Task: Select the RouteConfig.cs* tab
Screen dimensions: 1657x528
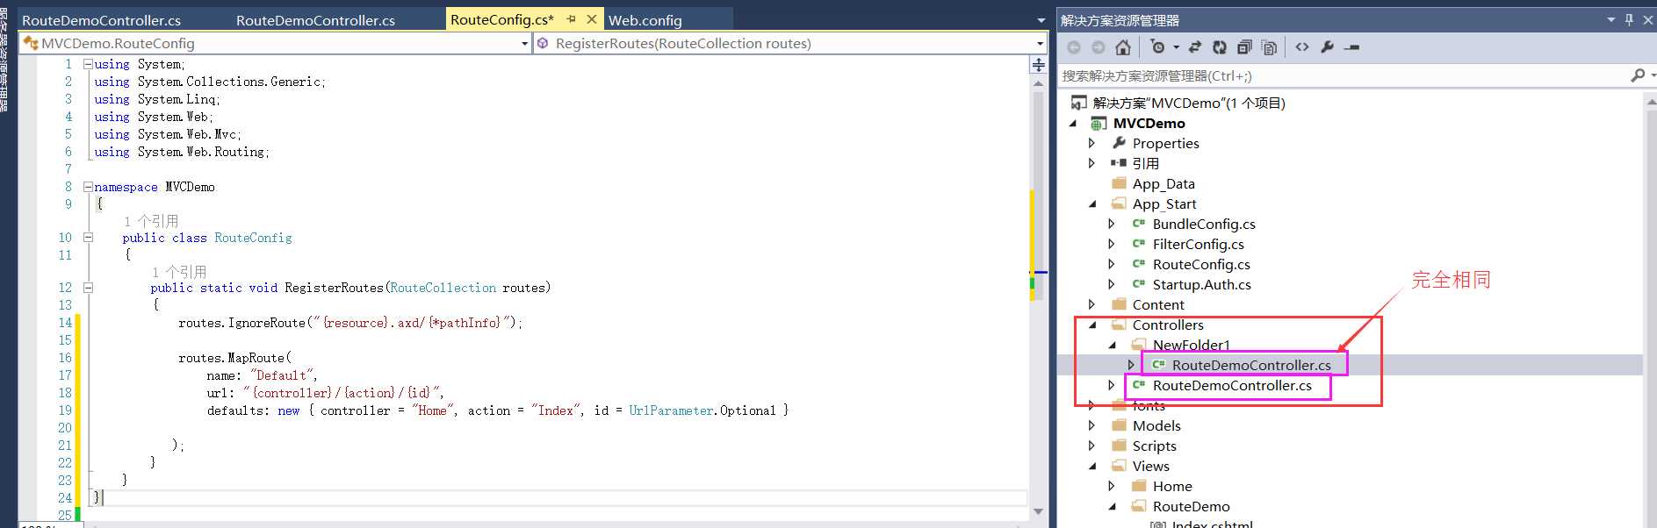Action: coord(502,19)
